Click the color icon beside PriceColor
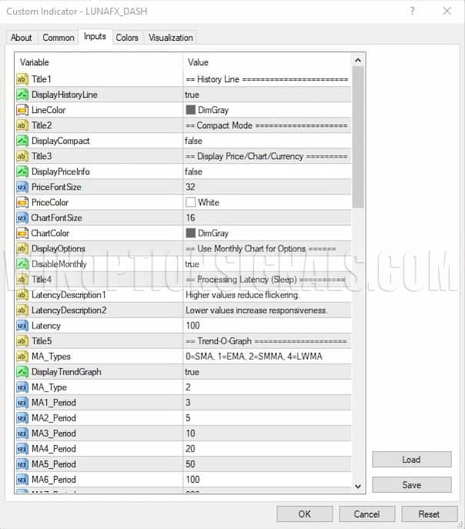This screenshot has width=465, height=529. (22, 202)
